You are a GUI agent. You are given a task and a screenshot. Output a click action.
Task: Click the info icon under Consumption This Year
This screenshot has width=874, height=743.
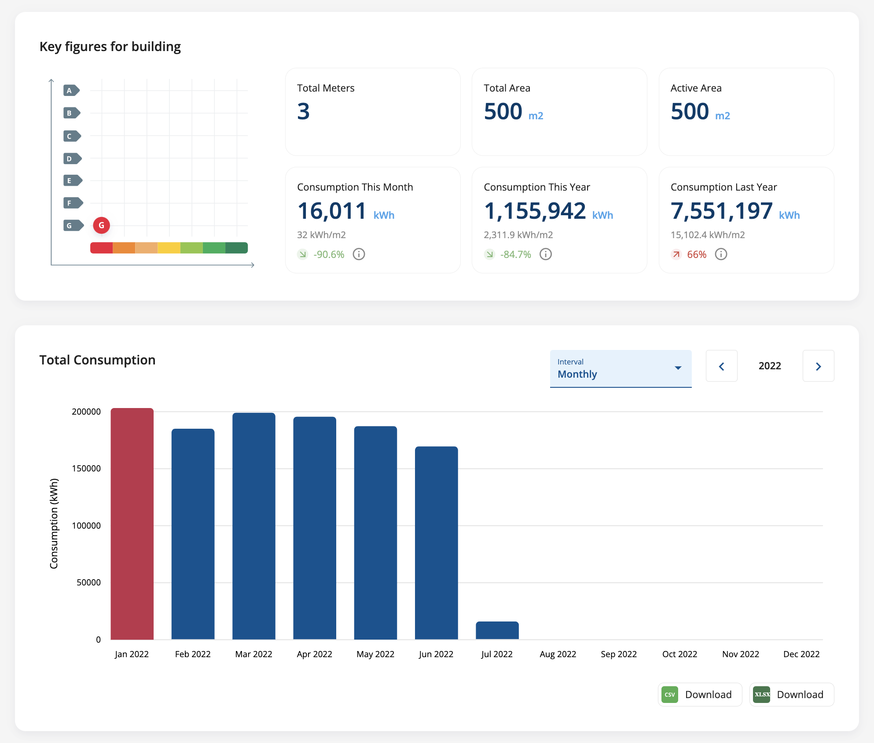click(x=546, y=254)
